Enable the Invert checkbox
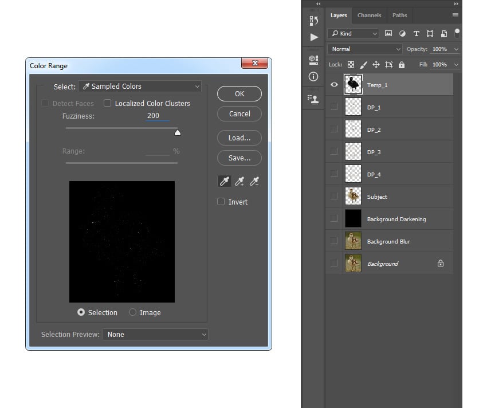The width and height of the screenshot is (487, 408). tap(221, 202)
